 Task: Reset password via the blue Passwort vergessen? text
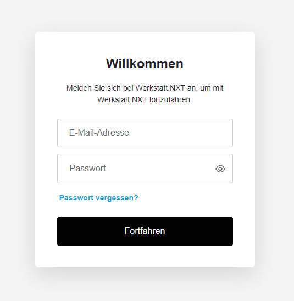99,198
